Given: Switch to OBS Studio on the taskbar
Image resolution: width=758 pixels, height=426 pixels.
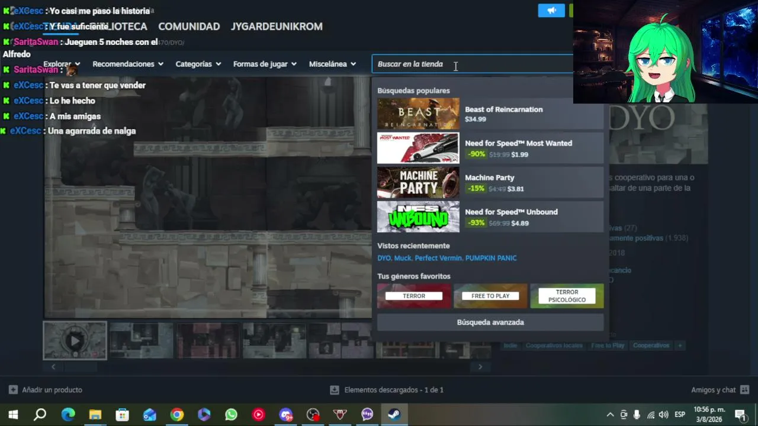Looking at the screenshot, I should [x=313, y=415].
